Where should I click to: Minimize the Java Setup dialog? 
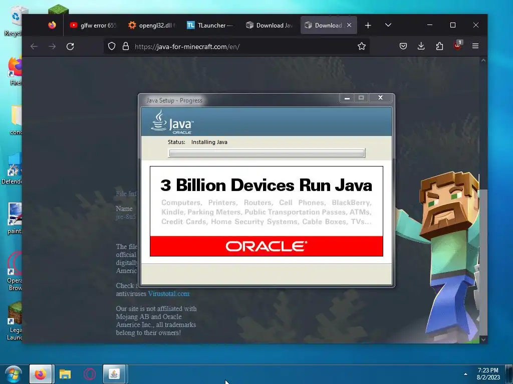(x=347, y=97)
